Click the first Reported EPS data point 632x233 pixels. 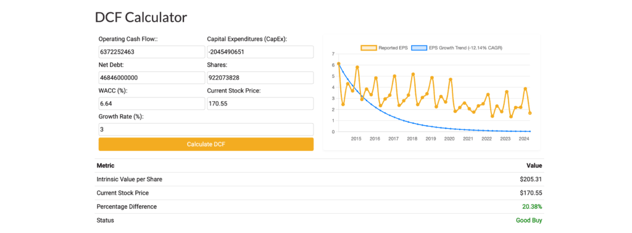pyautogui.click(x=339, y=63)
